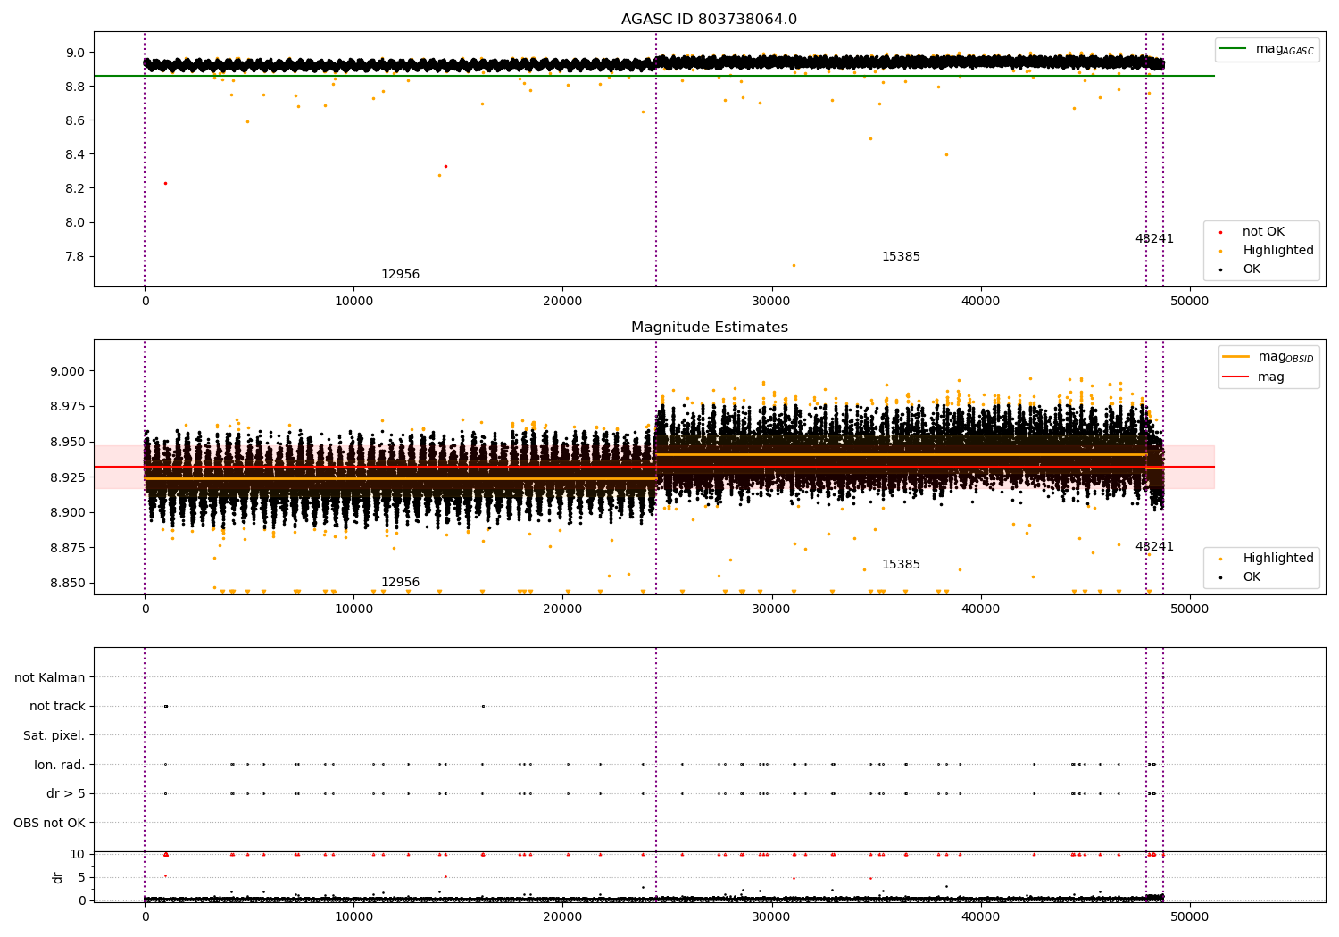Click OBSID label 48241 in Magnitude Estimates plot
This screenshot has width=1339, height=937.
coord(1154,547)
